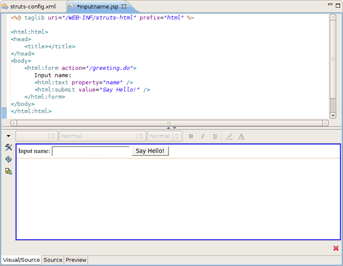Open the wide Normal font combo box
343x266 pixels.
(x=102, y=136)
